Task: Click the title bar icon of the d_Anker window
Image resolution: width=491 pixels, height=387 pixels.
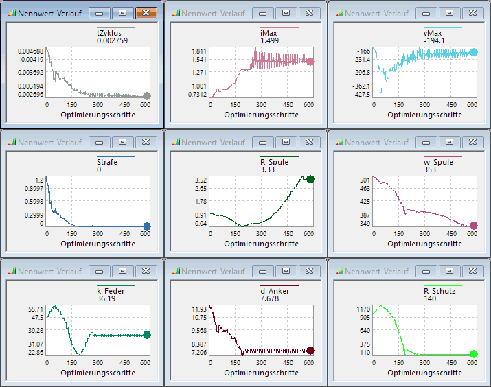Action: (174, 271)
